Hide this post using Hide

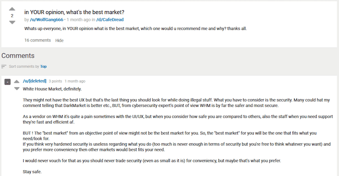coord(59,41)
